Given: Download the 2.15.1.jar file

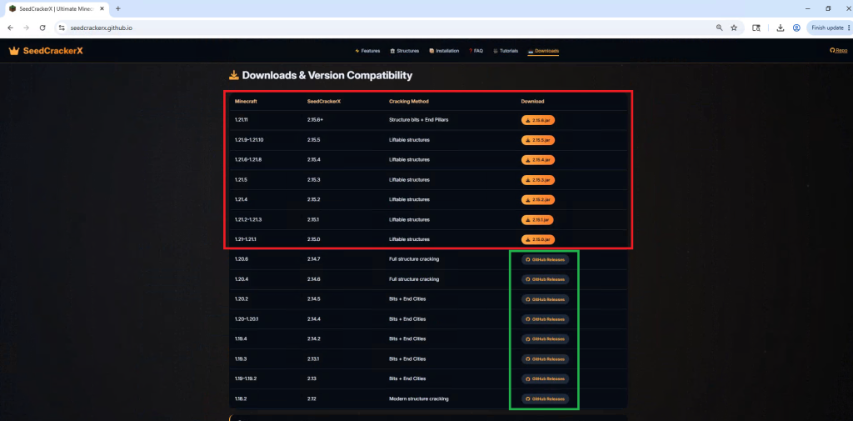Looking at the screenshot, I should pos(537,219).
